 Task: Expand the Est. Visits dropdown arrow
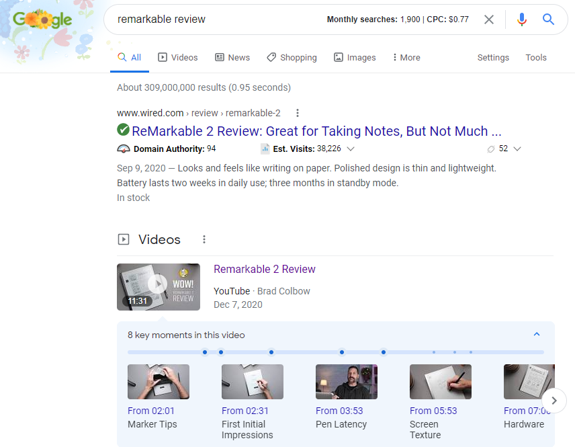pyautogui.click(x=351, y=149)
